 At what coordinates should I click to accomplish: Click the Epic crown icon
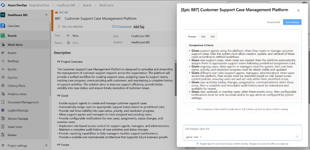point(56,12)
